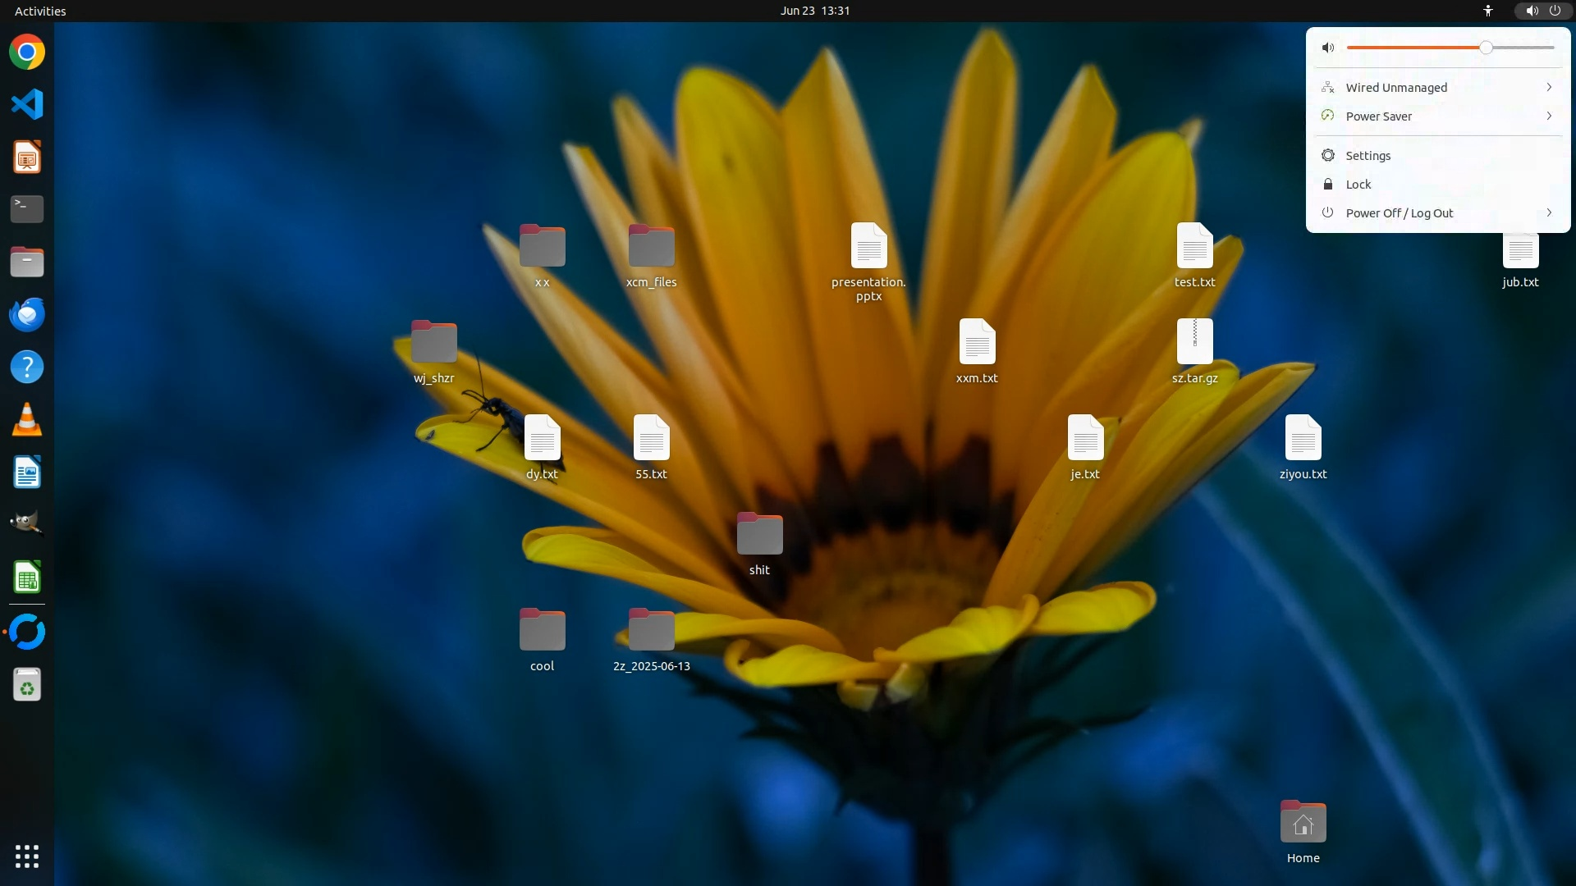Screen dimensions: 1576x886
Task: Mute volume via speaker icon in menu
Action: (x=1328, y=48)
